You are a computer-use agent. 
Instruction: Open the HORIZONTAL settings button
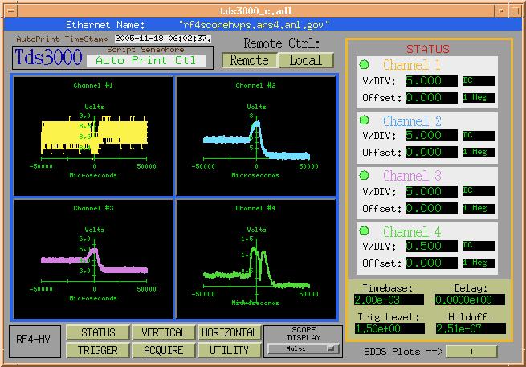coord(230,332)
